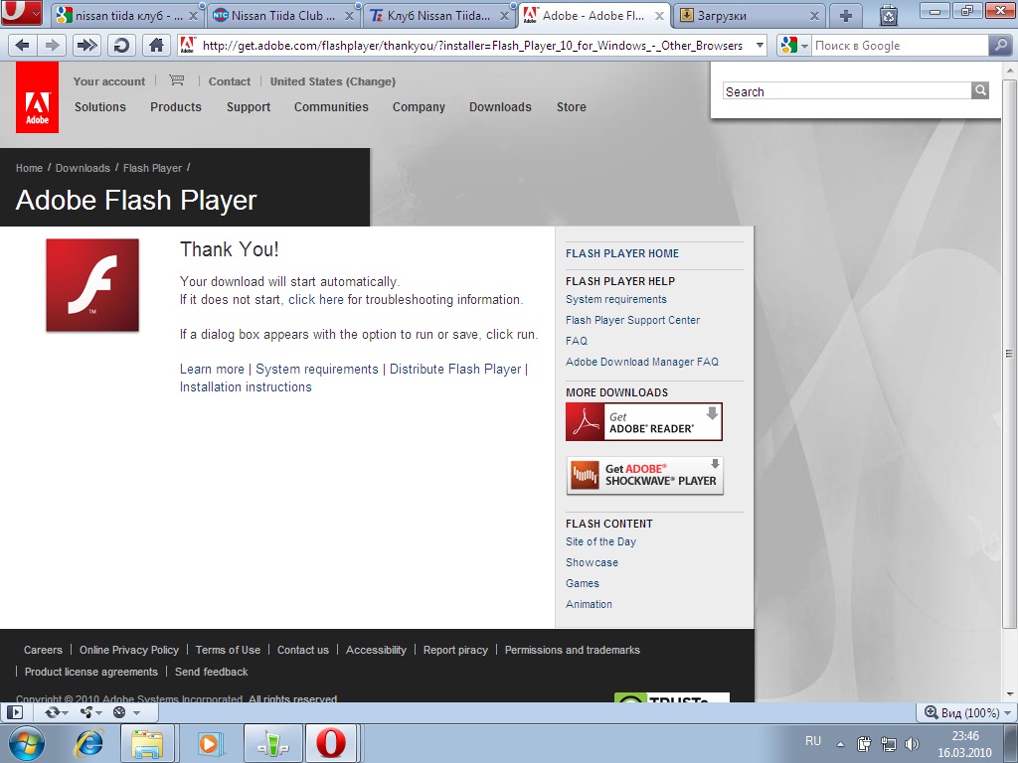Open the shopping cart icon
This screenshot has width=1018, height=763.
point(177,80)
